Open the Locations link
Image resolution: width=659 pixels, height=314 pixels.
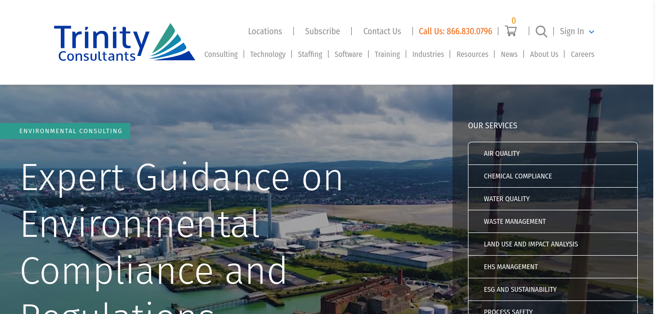point(265,31)
